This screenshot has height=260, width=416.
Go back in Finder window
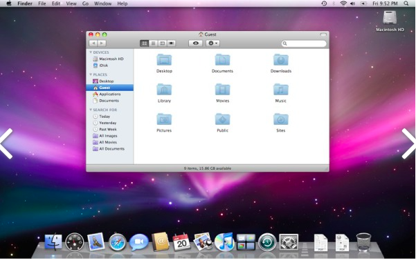[x=93, y=43]
